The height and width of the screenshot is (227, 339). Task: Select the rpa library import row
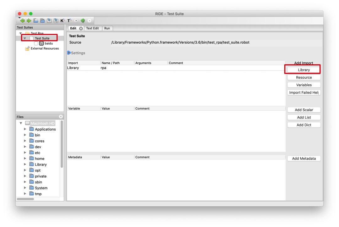tap(176, 68)
